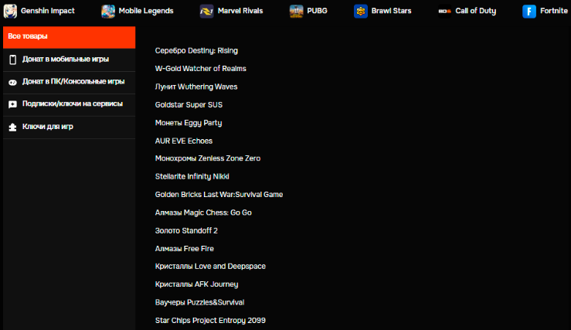Click the Genshin Impact game icon
Image resolution: width=571 pixels, height=330 pixels.
[x=10, y=12]
